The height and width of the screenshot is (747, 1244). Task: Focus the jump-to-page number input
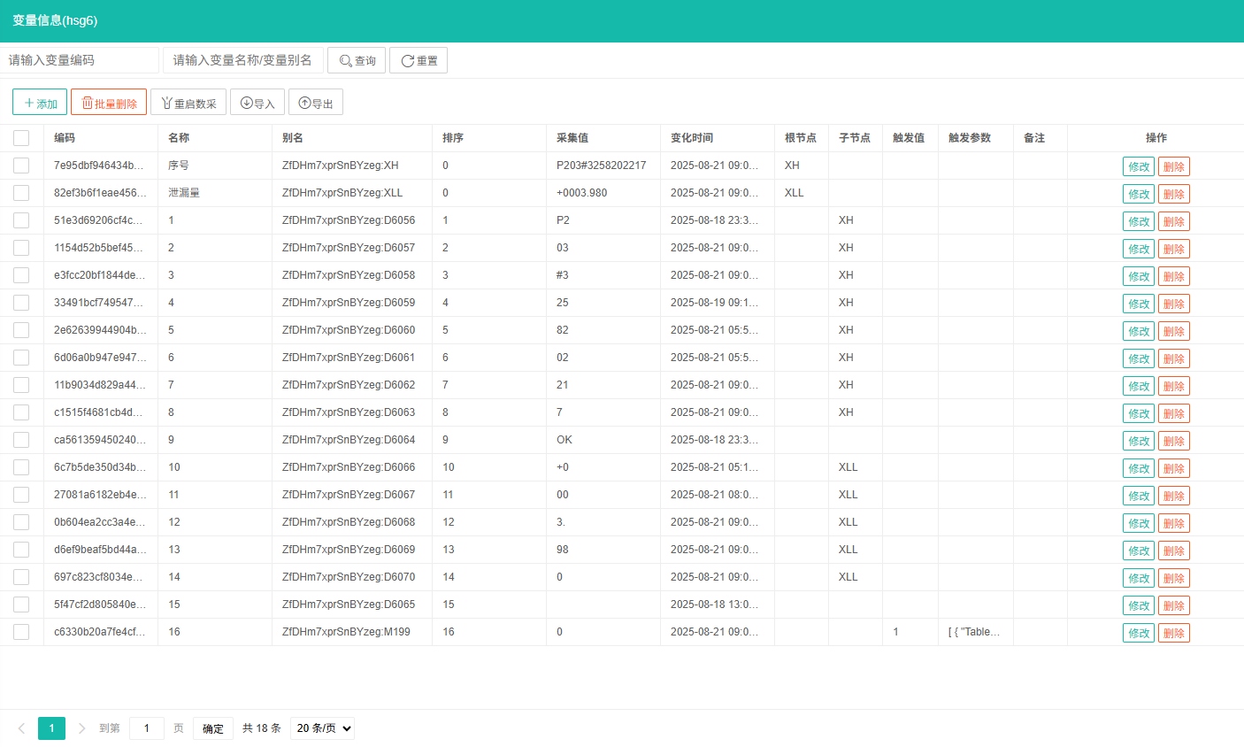pos(147,728)
